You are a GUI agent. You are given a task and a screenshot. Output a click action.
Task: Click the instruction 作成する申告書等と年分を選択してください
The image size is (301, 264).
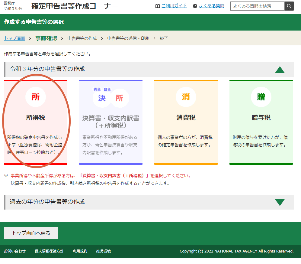coord(47,54)
